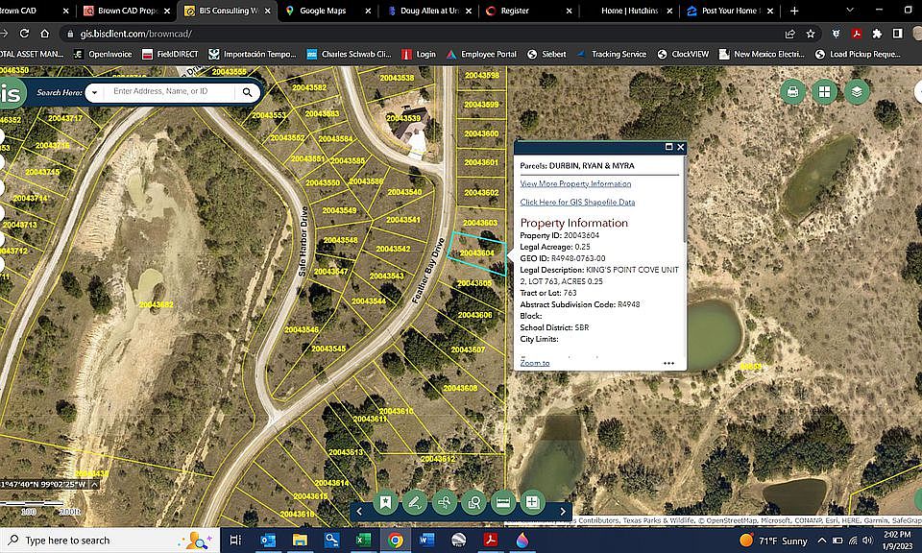Open the Login bookmark
Screen dimensions: 922x553
pos(419,54)
